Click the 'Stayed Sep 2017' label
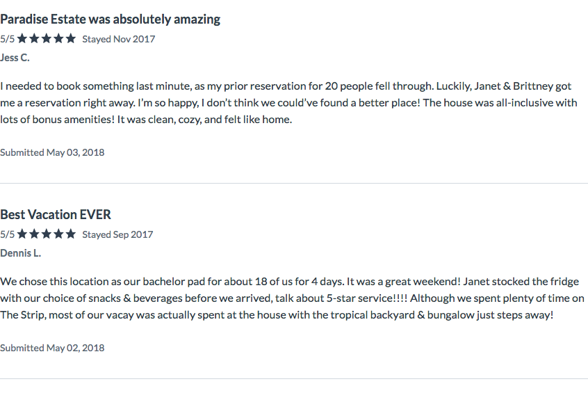588x393 pixels. (117, 234)
